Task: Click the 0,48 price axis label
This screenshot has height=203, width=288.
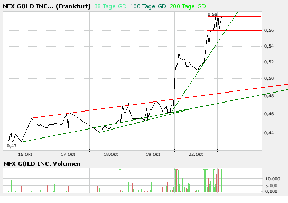Action: tap(269, 96)
